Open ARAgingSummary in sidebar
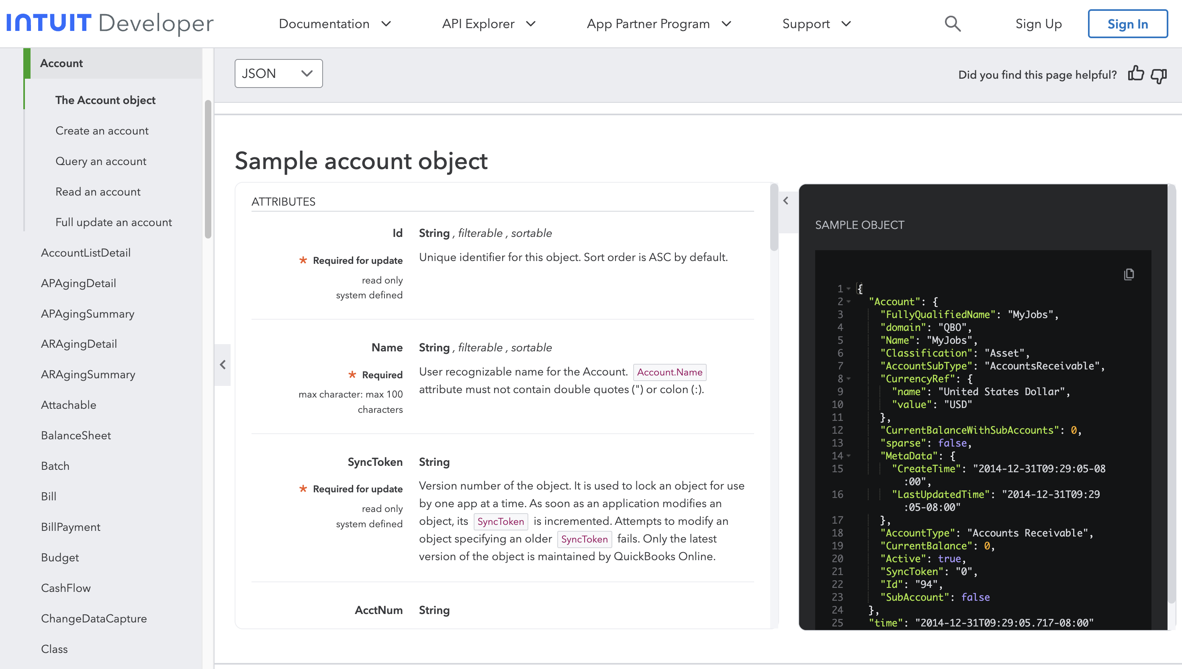Screen dimensions: 1182x669 click(x=88, y=375)
